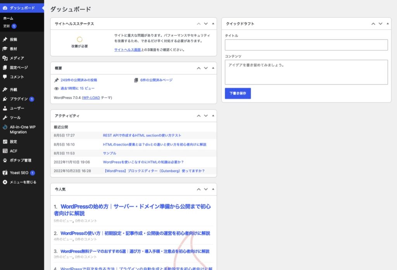Click the page icon beside 6件の公開済みページ
Screen dimensions: 397x270
[x=136, y=80]
